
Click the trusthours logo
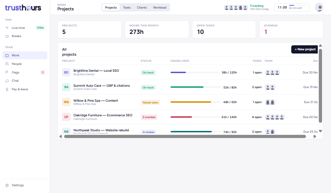[x=23, y=8]
